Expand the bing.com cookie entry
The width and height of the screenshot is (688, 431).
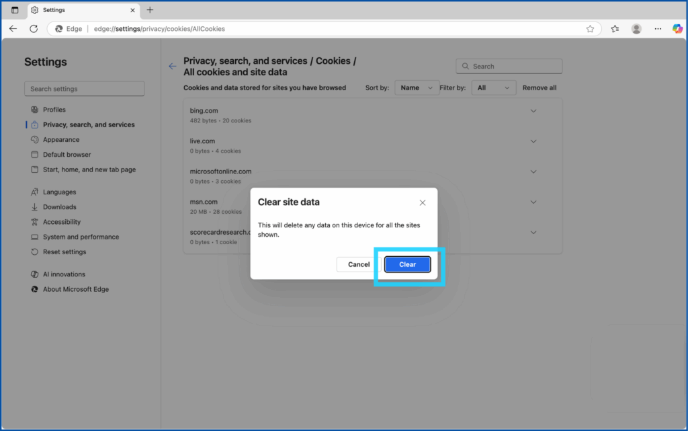(x=533, y=111)
